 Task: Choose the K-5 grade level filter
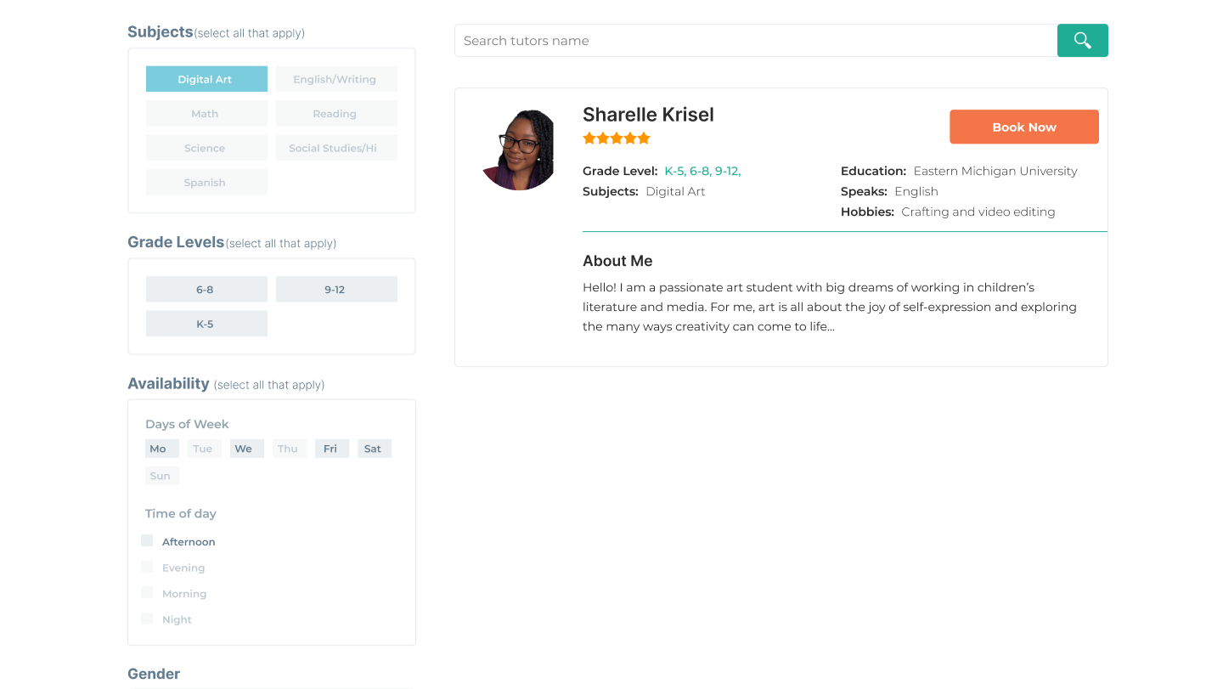point(206,324)
